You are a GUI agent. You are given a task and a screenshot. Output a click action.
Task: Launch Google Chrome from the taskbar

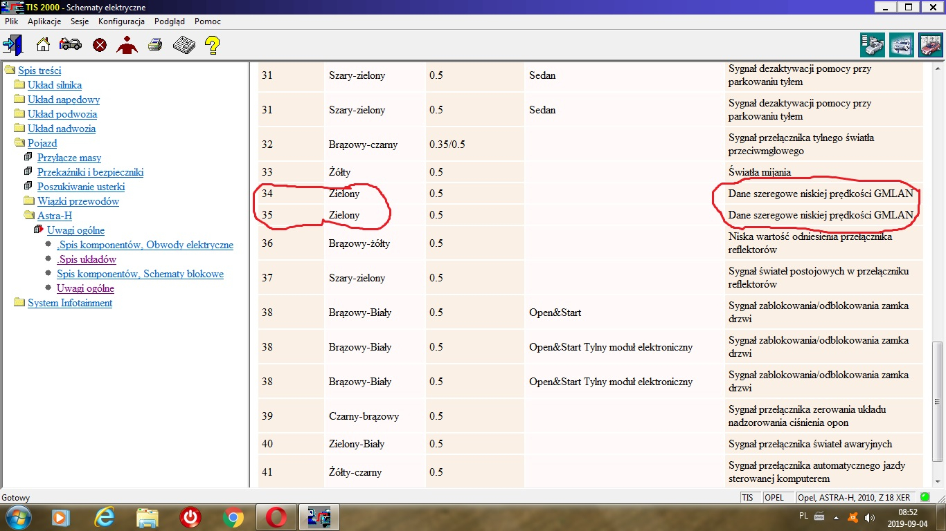pyautogui.click(x=233, y=517)
